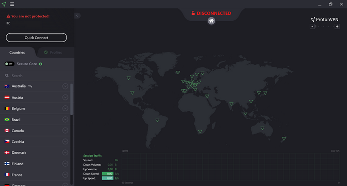Switch to the Profiles tab
The width and height of the screenshot is (347, 186).
[x=53, y=52]
